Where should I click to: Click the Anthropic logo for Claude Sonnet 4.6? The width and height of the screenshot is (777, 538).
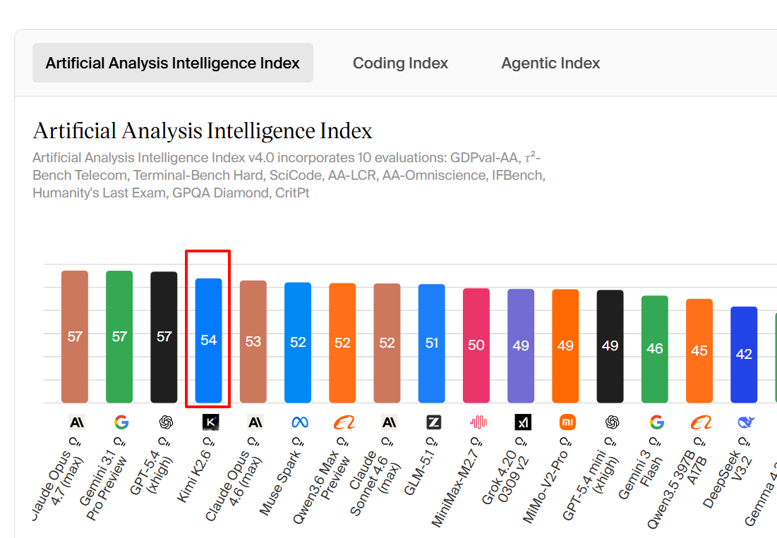click(389, 422)
